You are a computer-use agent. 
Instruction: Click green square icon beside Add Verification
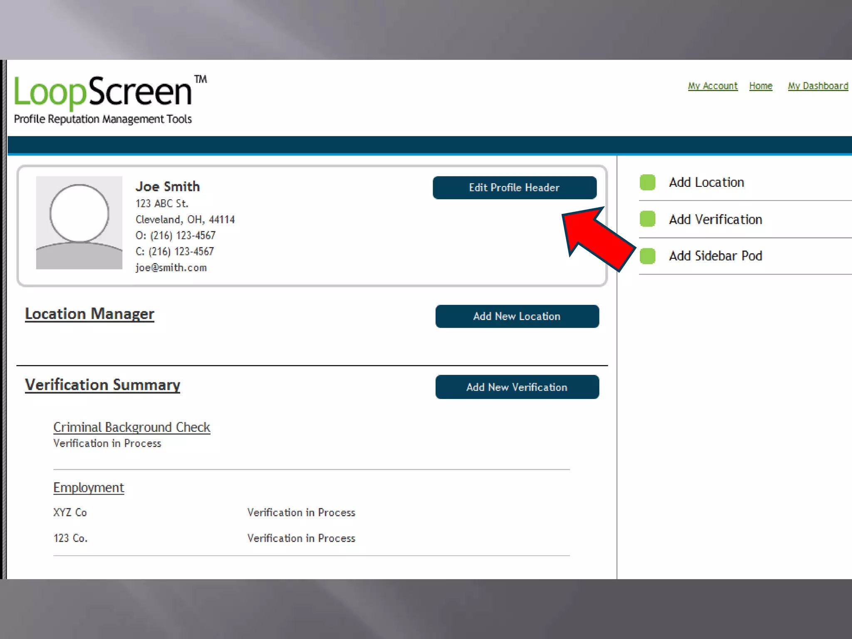(x=647, y=219)
